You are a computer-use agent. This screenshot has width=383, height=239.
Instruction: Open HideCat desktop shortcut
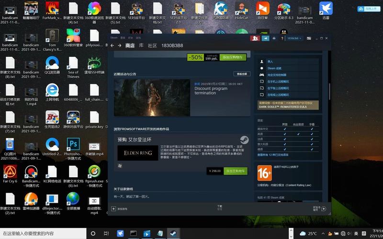242,11
